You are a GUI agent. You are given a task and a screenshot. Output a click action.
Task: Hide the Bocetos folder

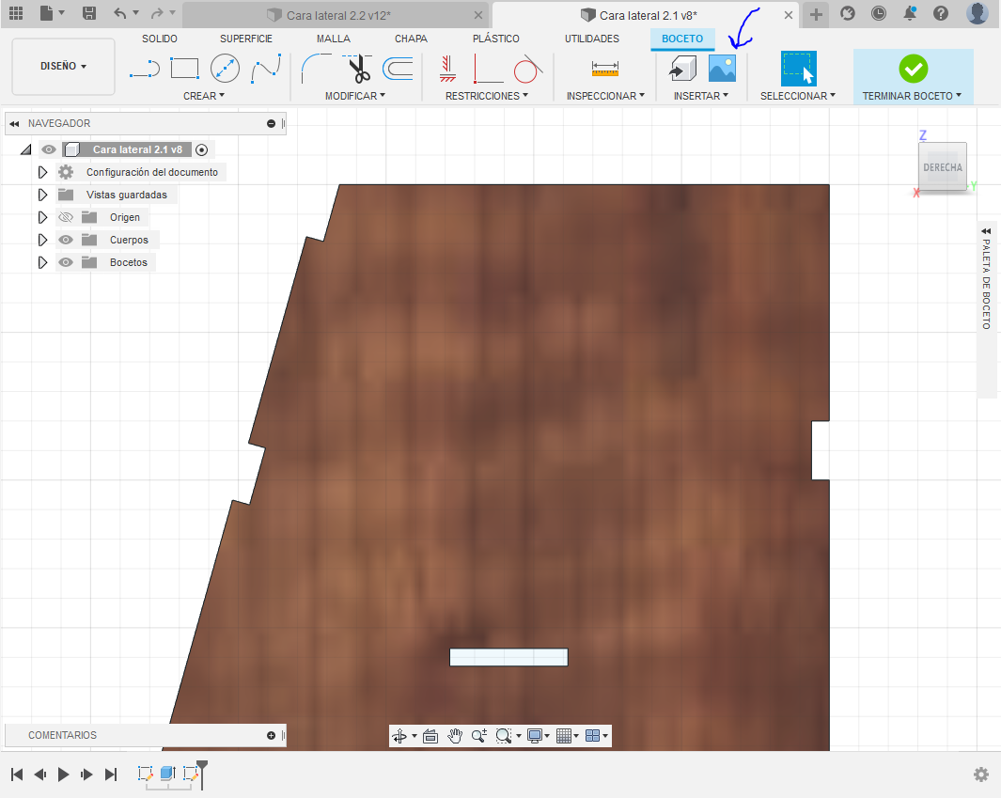[65, 262]
